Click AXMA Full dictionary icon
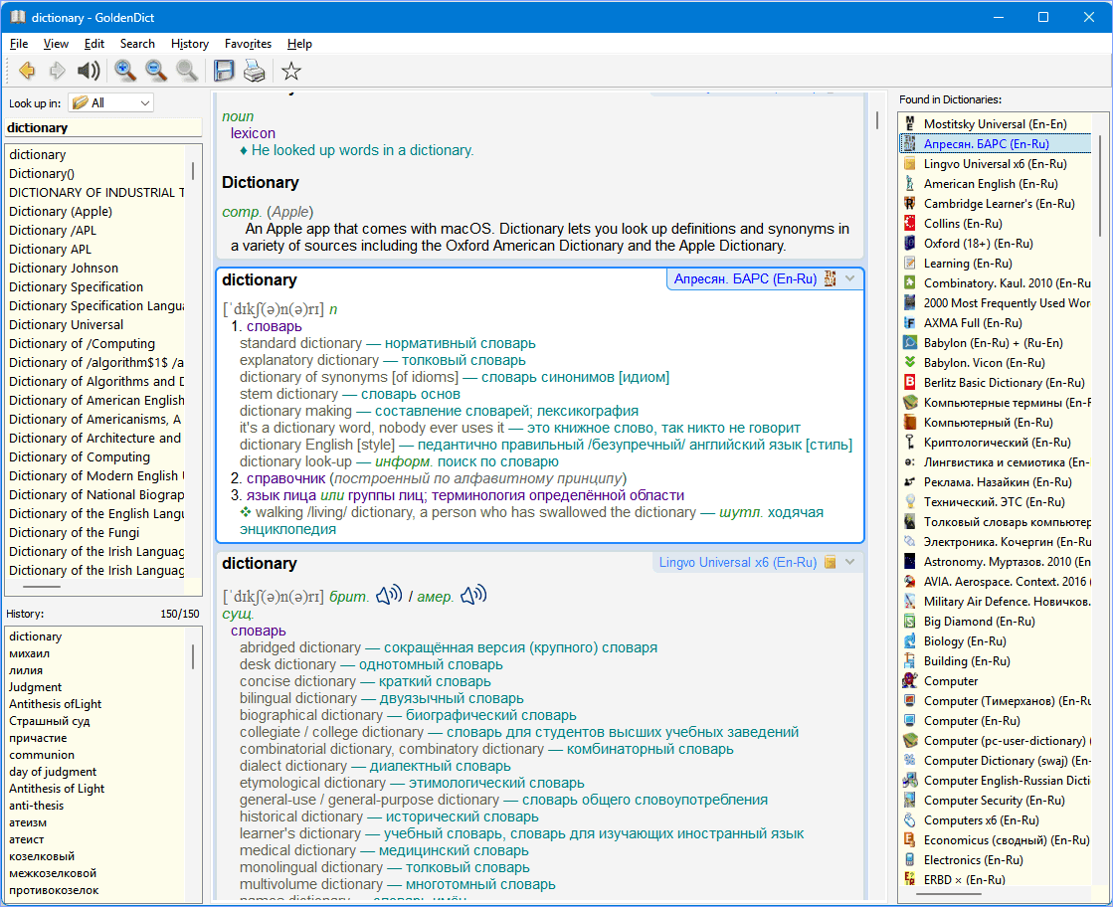Viewport: 1113px width, 907px height. click(910, 322)
